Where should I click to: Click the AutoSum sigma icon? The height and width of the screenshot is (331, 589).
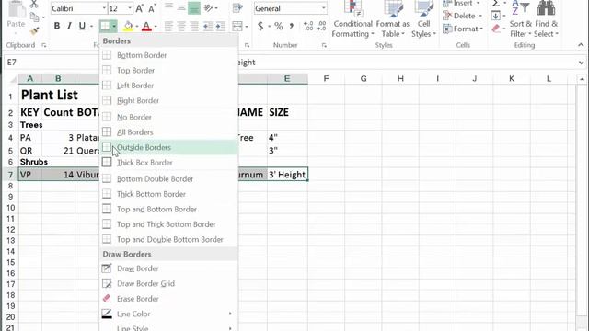tap(496, 4)
